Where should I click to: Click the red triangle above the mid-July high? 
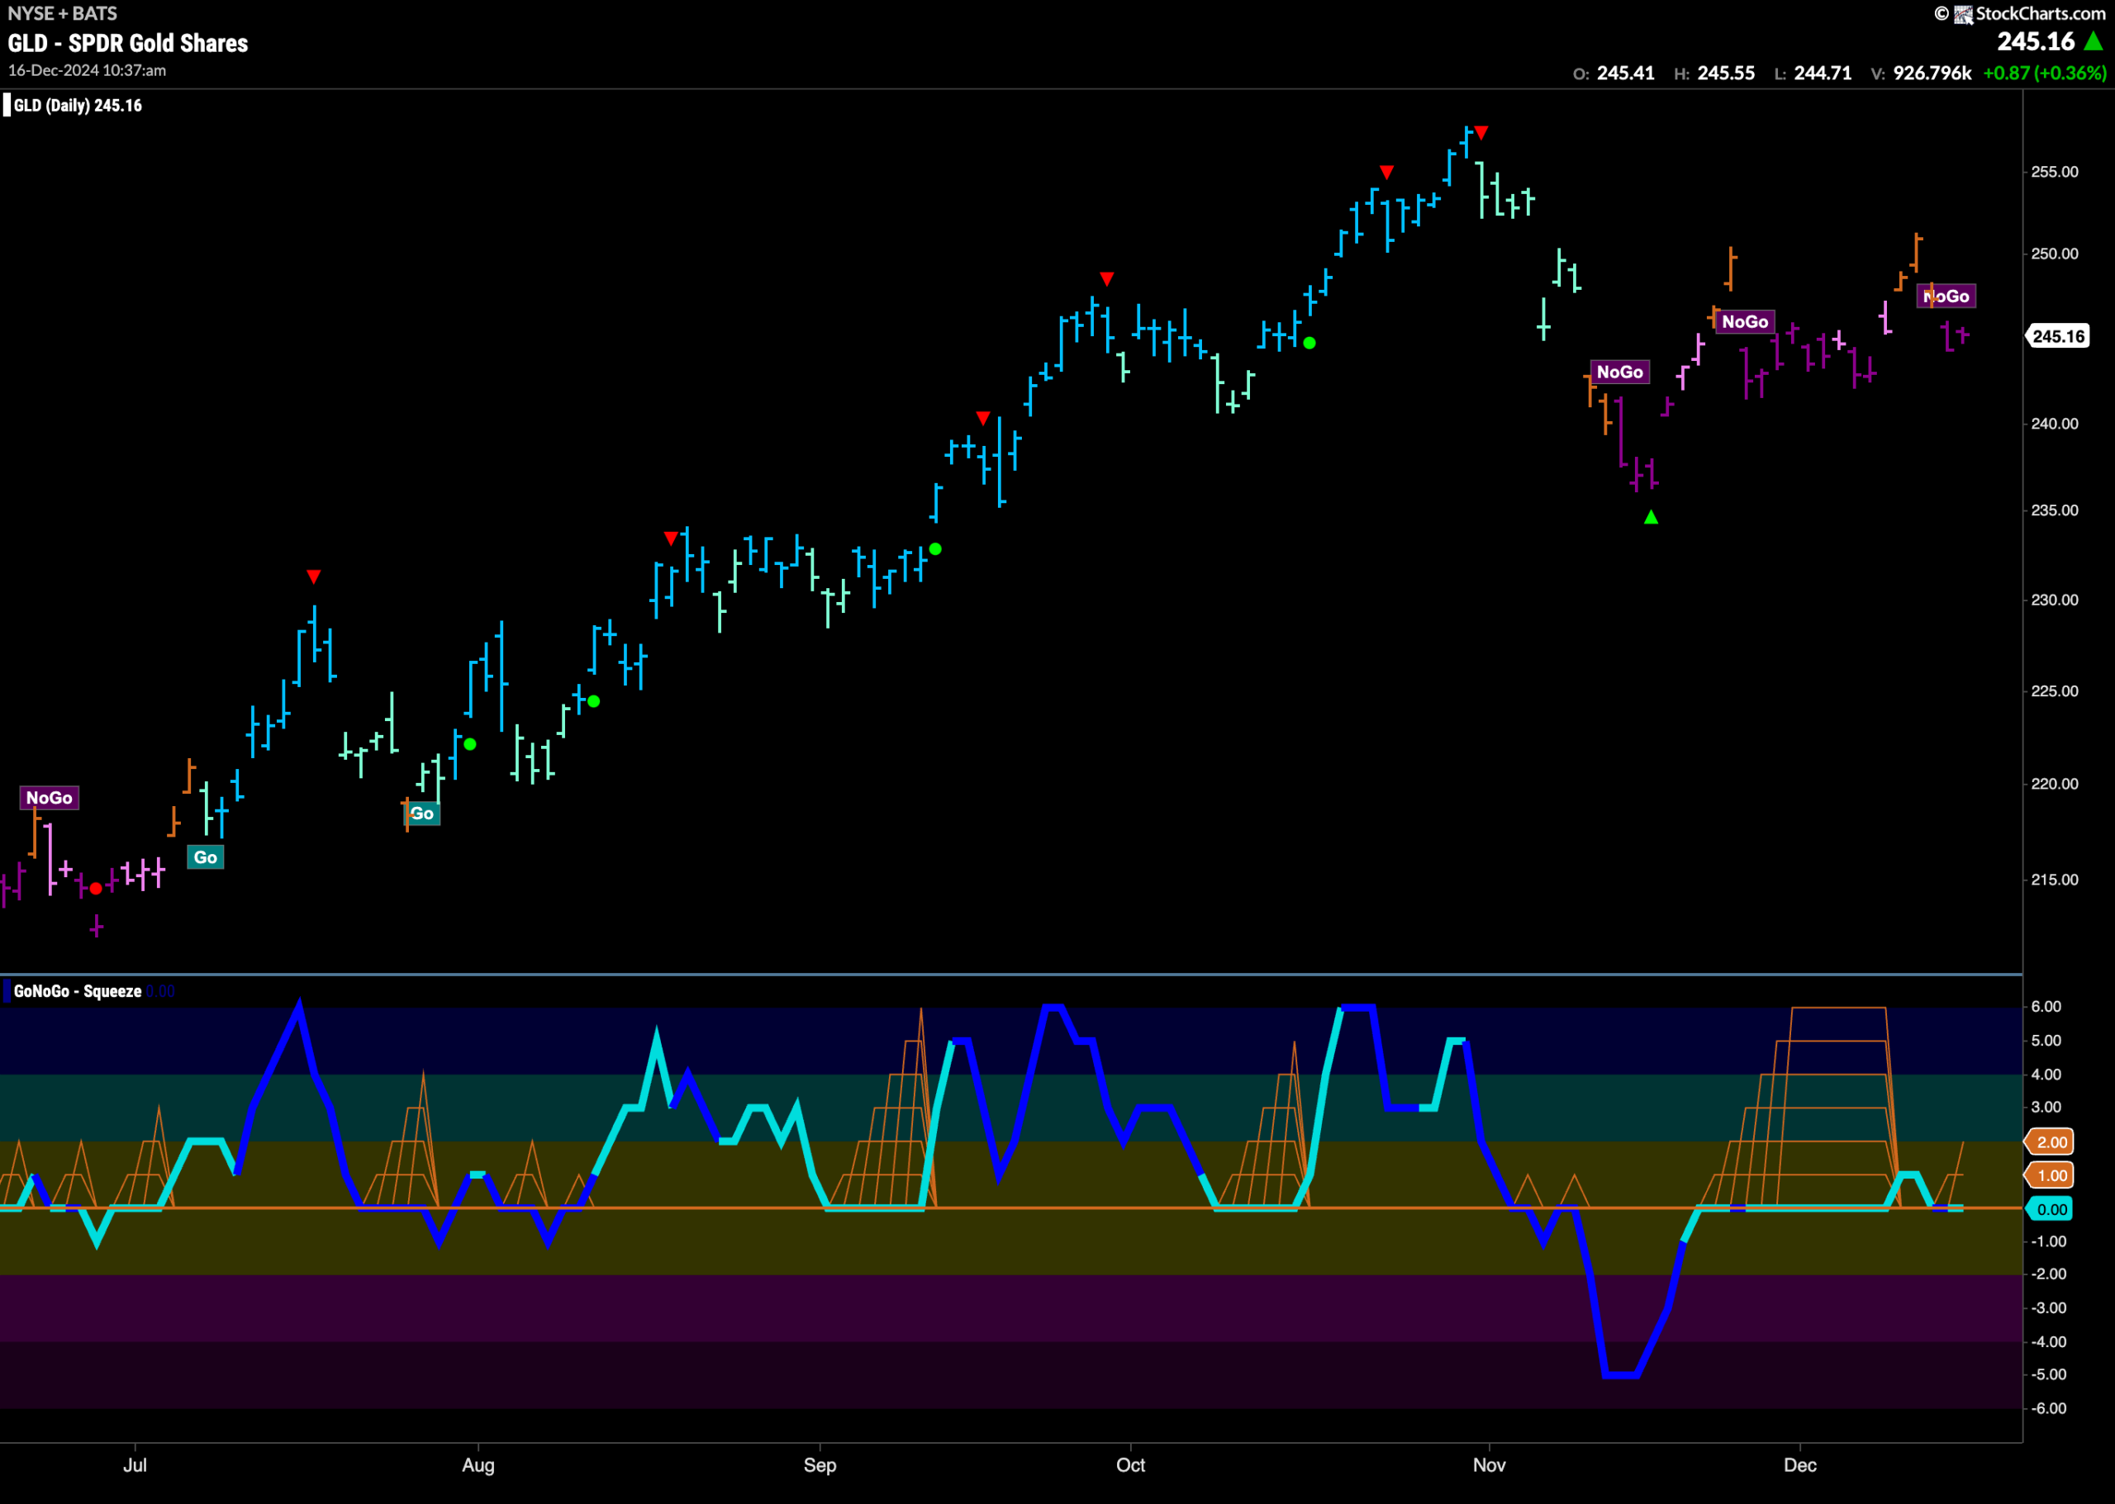(314, 577)
